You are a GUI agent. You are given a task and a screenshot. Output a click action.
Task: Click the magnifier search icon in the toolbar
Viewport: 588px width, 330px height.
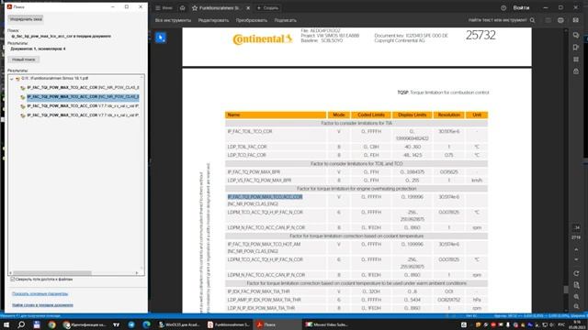pos(533,20)
